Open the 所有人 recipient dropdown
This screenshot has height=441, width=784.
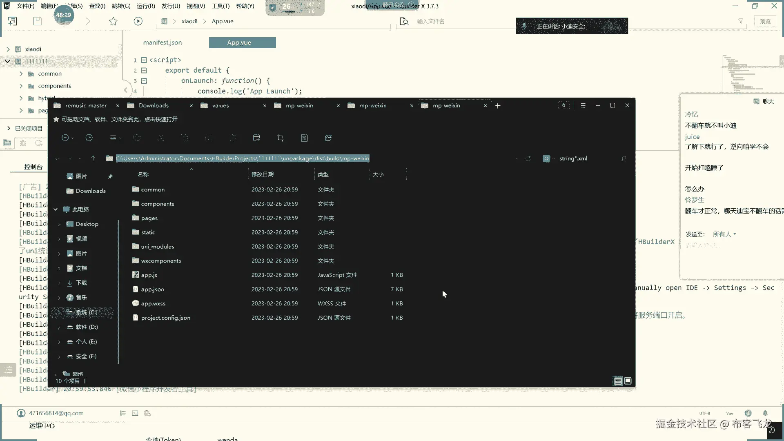point(724,234)
